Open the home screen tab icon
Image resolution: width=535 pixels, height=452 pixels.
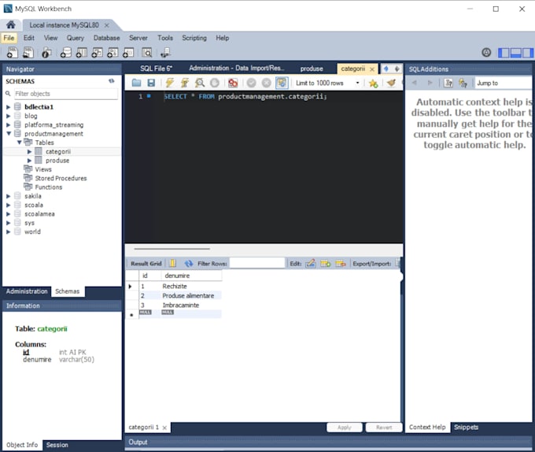pos(10,25)
